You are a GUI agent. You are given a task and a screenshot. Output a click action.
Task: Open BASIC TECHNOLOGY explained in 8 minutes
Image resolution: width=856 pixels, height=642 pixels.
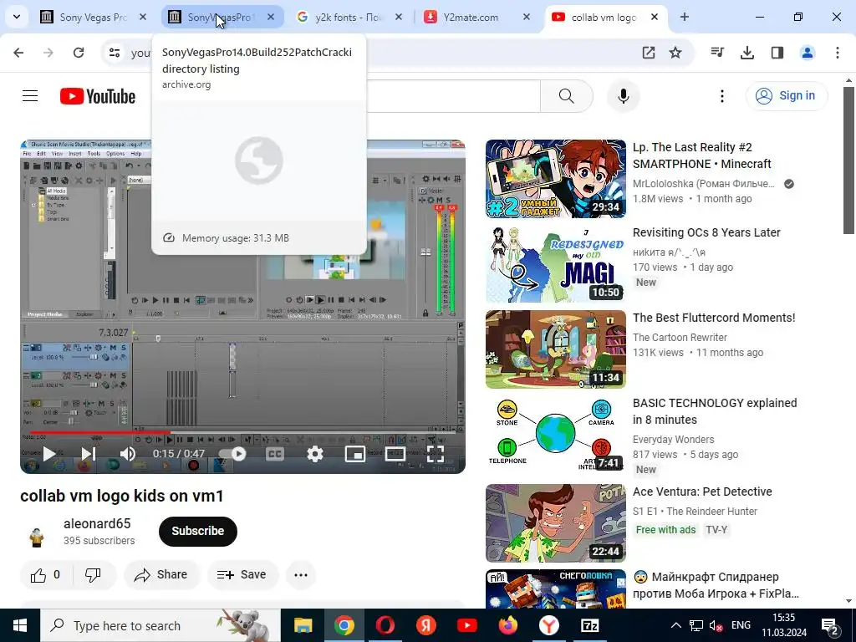(x=715, y=411)
